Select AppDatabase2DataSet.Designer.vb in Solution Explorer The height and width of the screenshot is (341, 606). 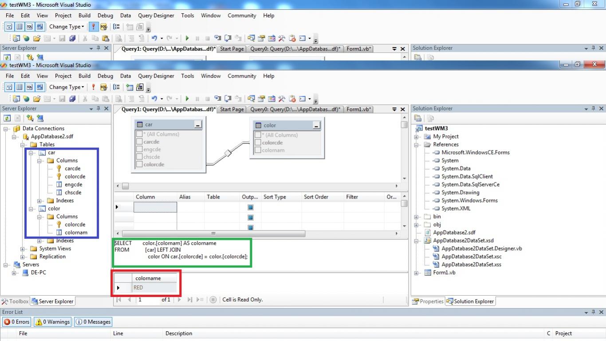[x=482, y=249]
